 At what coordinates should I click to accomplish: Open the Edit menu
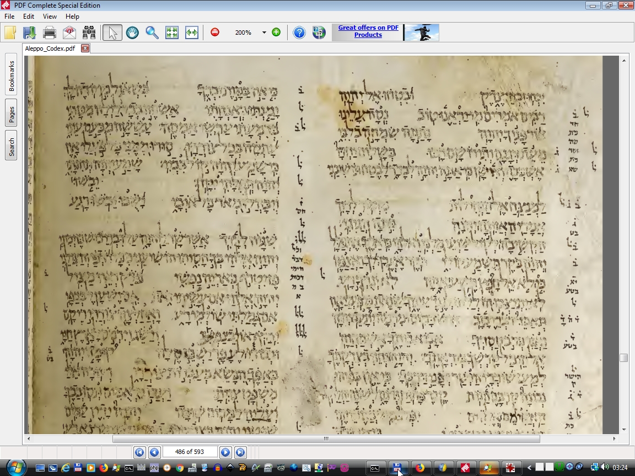pos(29,17)
